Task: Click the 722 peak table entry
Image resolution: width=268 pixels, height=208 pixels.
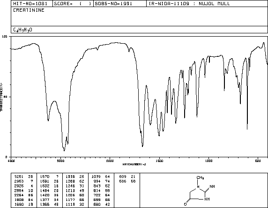Action: coord(102,195)
